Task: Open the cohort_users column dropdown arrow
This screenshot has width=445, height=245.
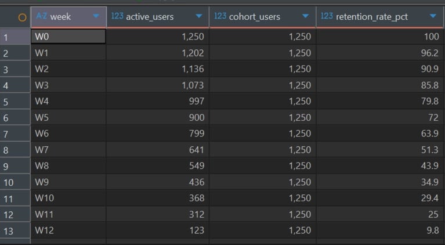Action: (306, 16)
